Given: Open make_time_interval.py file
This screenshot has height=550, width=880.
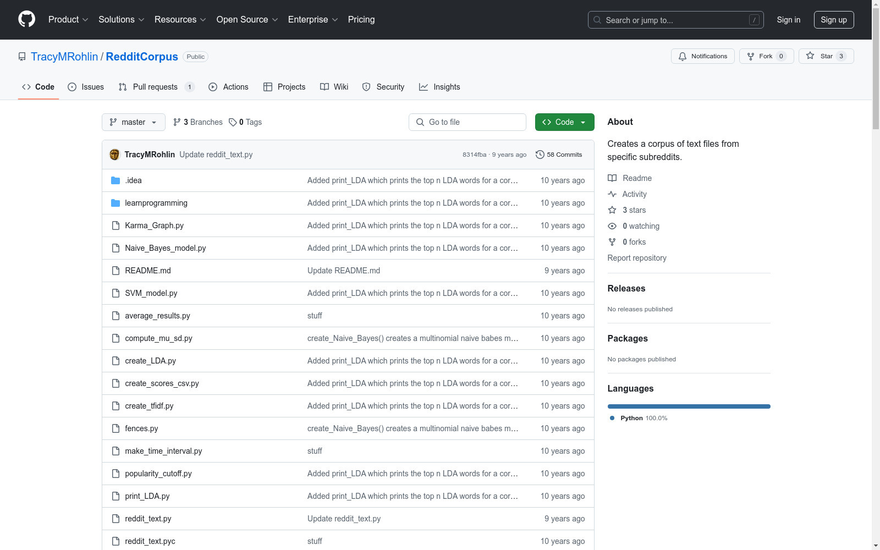Looking at the screenshot, I should click(x=163, y=451).
